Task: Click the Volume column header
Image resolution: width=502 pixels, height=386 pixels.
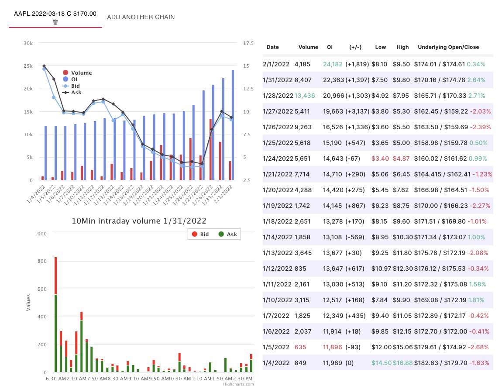Action: (308, 47)
